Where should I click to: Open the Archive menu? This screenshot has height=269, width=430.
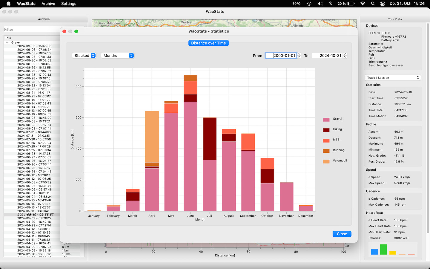click(48, 4)
